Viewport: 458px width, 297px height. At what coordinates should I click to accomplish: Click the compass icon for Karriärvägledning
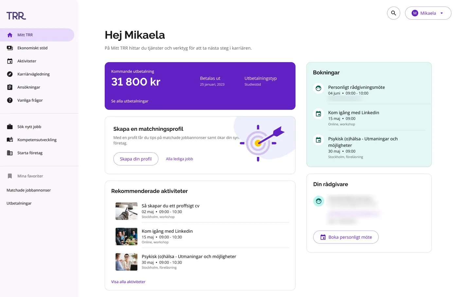[10, 74]
